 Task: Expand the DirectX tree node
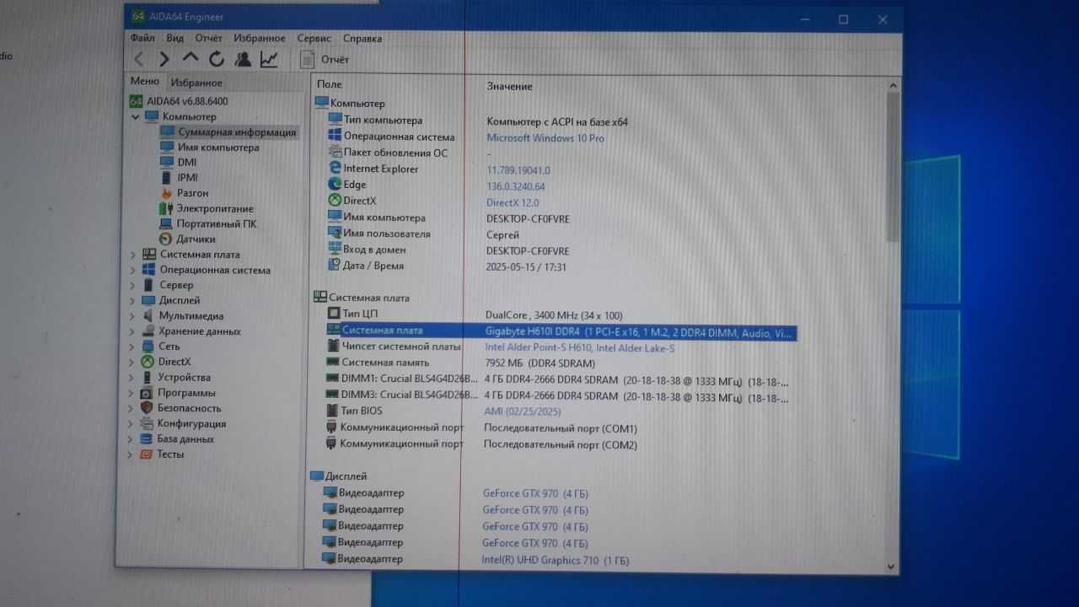132,362
